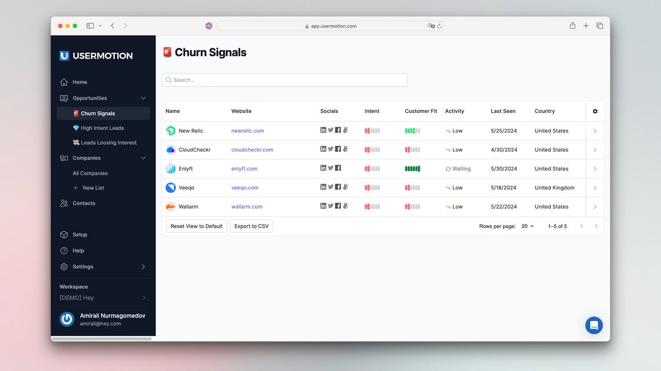
Task: Select Contacts in the sidebar
Action: click(84, 203)
